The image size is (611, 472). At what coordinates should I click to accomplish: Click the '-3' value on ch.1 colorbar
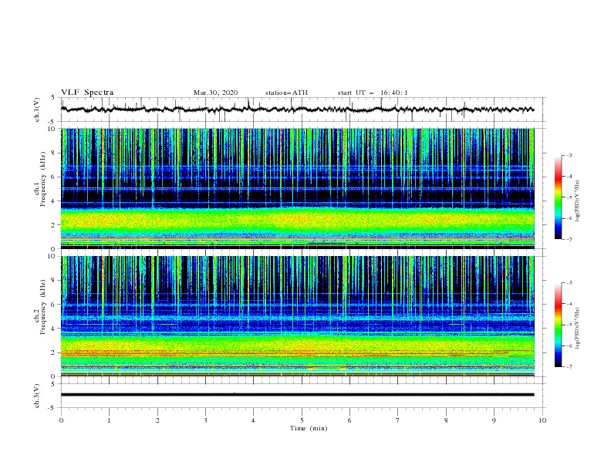pos(569,155)
